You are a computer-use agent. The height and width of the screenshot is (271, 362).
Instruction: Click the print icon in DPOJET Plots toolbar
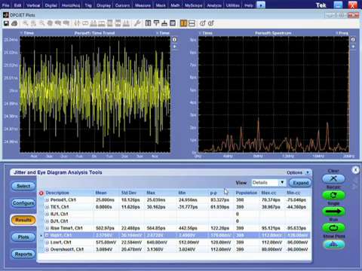pos(14,23)
